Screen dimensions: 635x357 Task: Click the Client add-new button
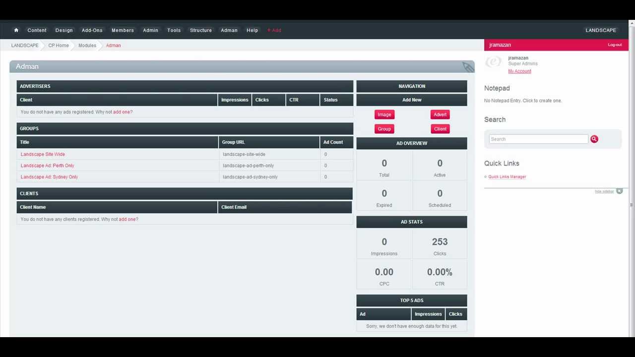pyautogui.click(x=440, y=129)
